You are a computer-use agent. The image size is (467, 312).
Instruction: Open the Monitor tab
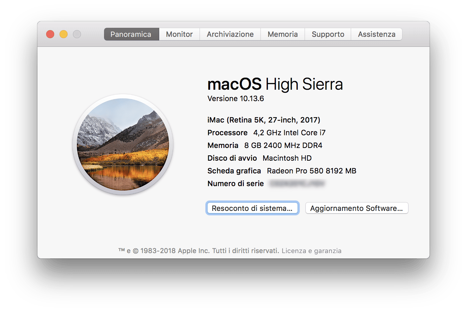click(x=179, y=34)
